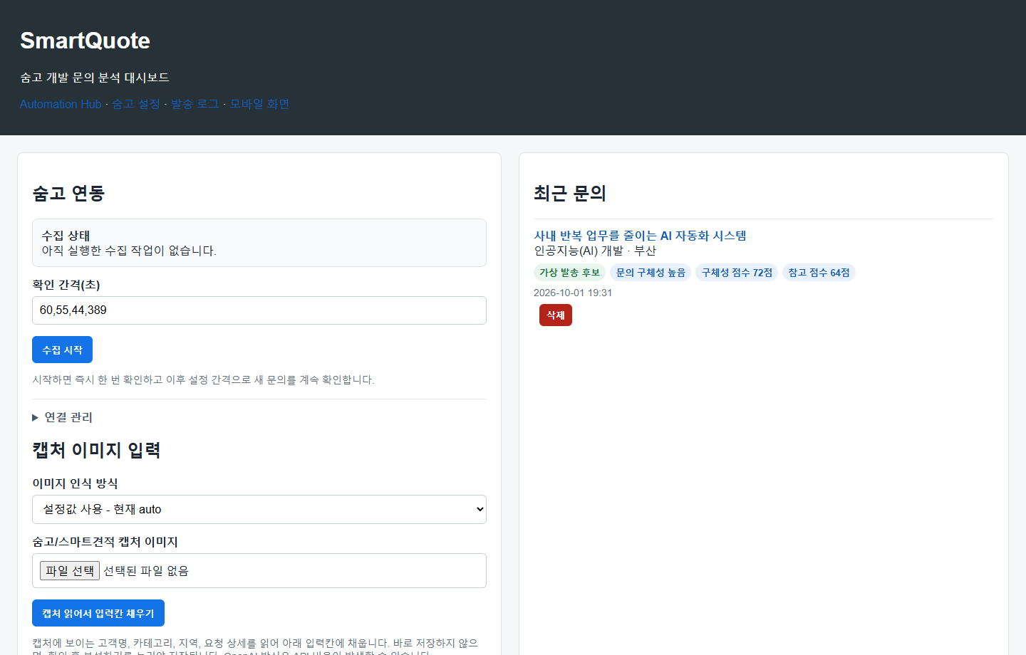The width and height of the screenshot is (1026, 655).
Task: Click the SmartQuote title
Action: [x=85, y=41]
